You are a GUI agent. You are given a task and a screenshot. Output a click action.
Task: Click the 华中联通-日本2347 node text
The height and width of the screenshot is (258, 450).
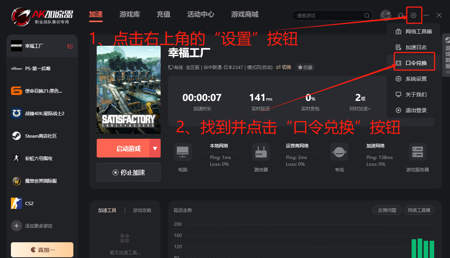(223, 67)
